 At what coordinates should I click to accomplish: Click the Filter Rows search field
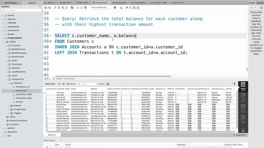click(x=86, y=84)
